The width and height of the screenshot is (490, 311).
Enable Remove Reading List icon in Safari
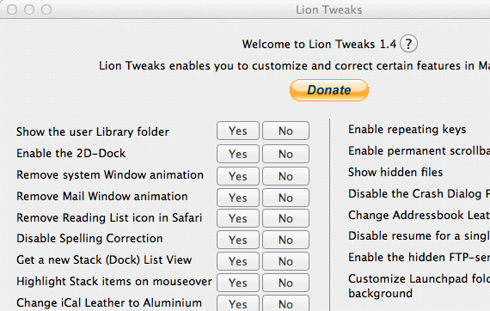(x=238, y=218)
